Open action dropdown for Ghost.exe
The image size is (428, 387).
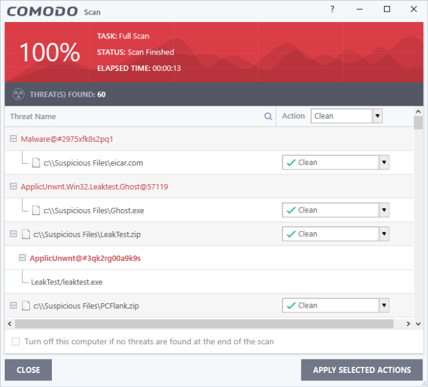(384, 210)
